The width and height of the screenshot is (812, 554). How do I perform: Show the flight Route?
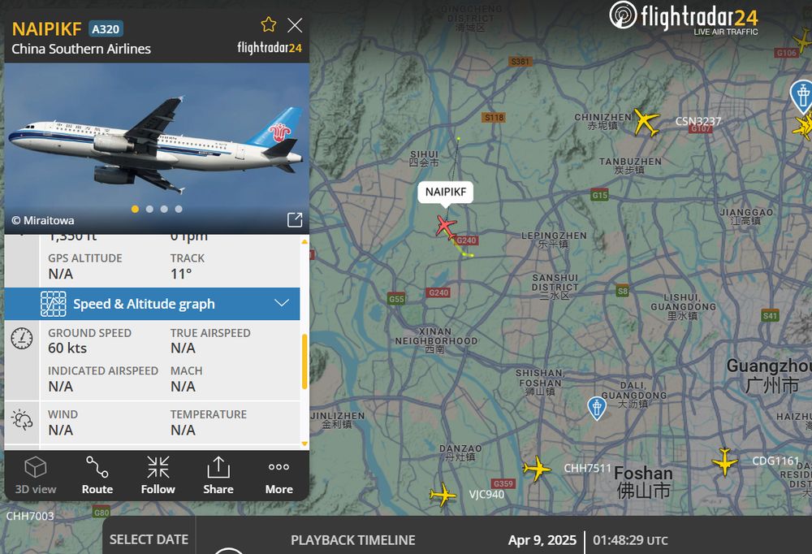(x=97, y=475)
